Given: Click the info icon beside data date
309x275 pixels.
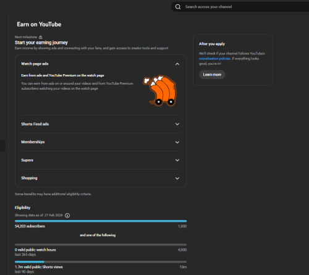Looking at the screenshot, I should point(67,216).
